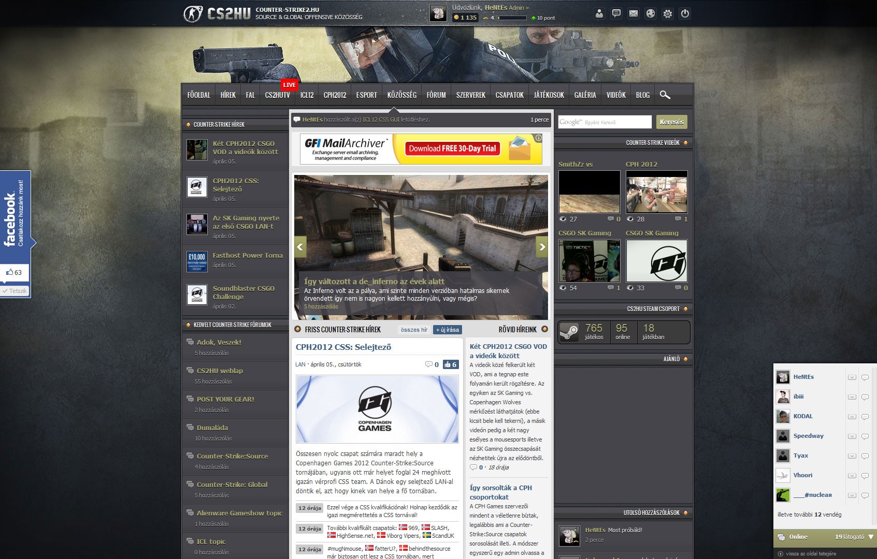Click the power logout icon
Image resolution: width=877 pixels, height=559 pixels.
pos(685,14)
